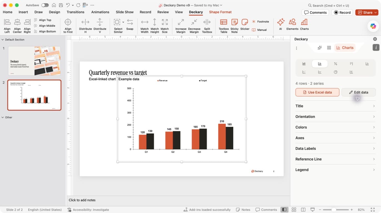Toggle the Notes pane in status bar
Image resolution: width=381 pixels, height=213 pixels.
click(243, 210)
